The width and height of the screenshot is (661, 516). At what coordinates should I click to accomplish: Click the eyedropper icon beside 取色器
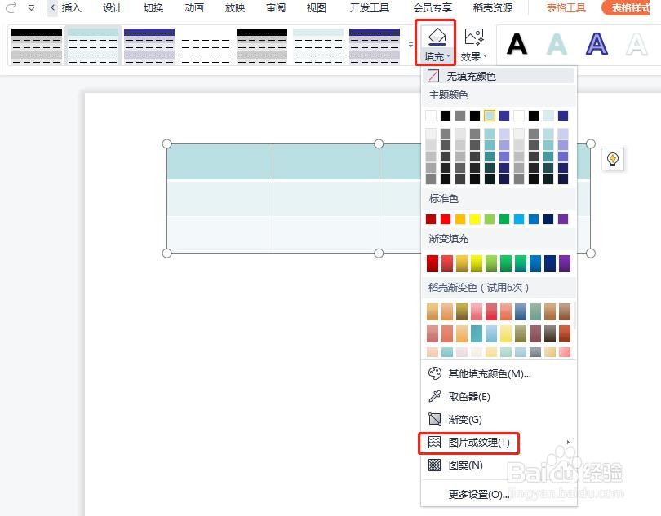pos(435,396)
